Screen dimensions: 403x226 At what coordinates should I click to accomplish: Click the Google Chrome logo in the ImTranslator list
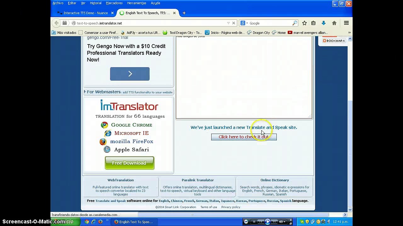[x=104, y=125]
